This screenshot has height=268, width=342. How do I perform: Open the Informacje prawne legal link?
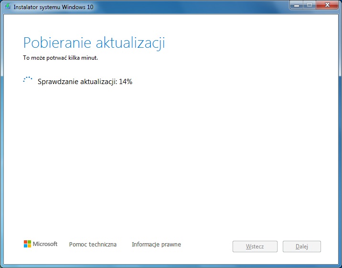(156, 245)
